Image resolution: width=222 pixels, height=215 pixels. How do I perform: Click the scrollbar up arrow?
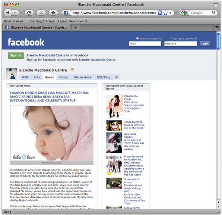coord(218,202)
